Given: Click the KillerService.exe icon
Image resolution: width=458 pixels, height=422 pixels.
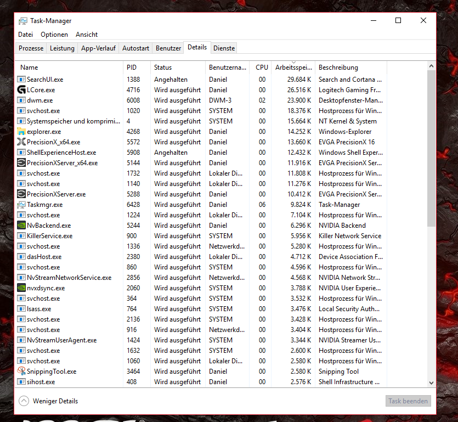Looking at the screenshot, I should 21,236.
